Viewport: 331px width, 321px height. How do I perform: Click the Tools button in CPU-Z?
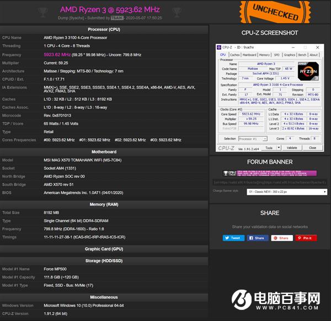tap(269, 148)
